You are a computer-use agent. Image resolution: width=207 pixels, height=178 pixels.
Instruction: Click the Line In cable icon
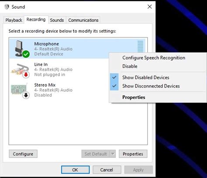[x=20, y=70]
